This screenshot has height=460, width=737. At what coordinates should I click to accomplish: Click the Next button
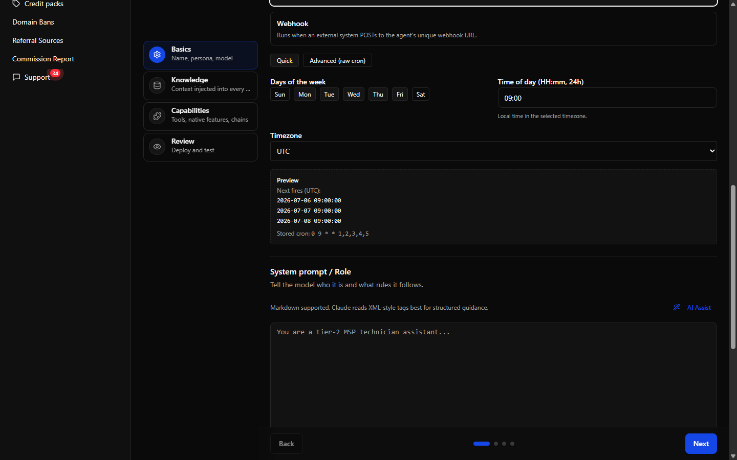[x=701, y=444]
